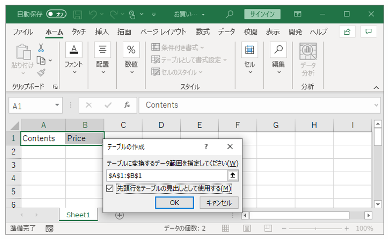Click the formula bar confirm check icon

point(108,105)
